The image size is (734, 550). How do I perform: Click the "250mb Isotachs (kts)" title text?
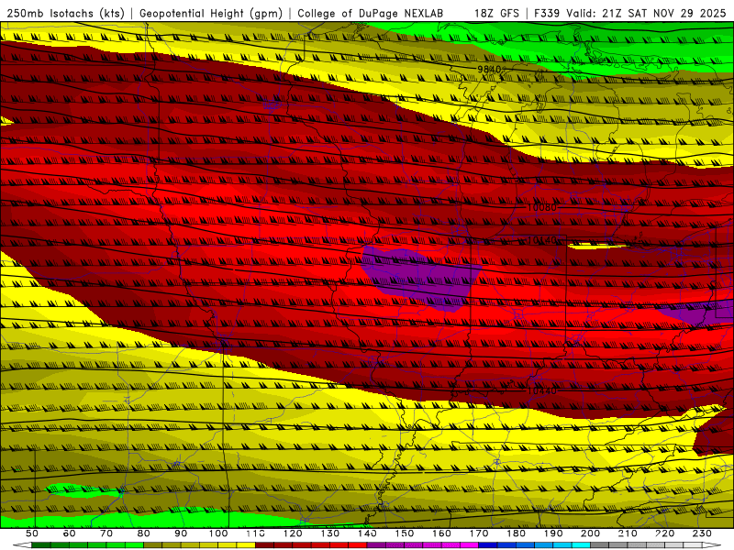pyautogui.click(x=65, y=13)
